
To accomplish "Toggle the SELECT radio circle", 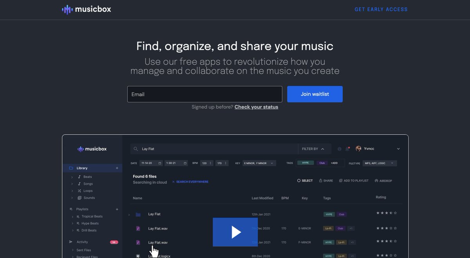I will click(299, 181).
